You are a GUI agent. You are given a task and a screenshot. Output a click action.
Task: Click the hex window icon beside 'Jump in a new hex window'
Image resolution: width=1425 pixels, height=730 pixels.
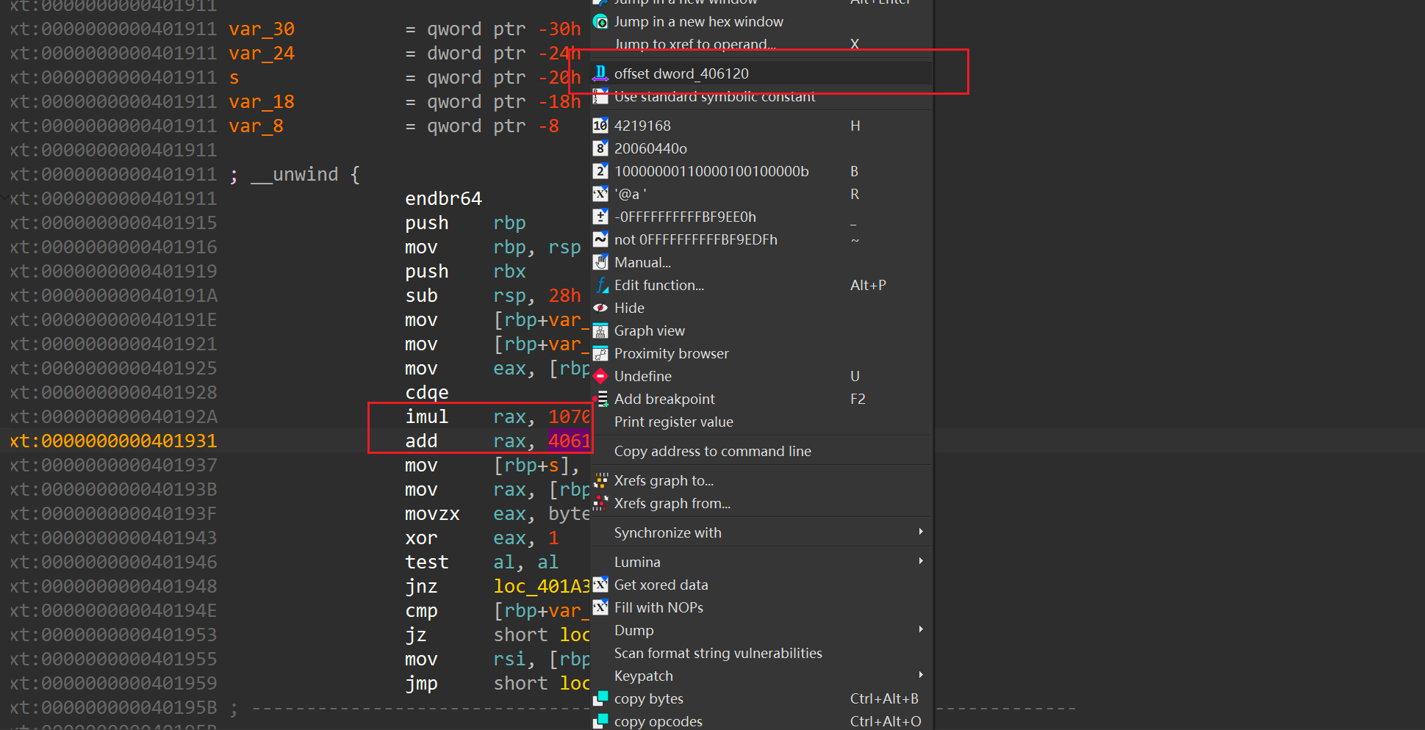[x=600, y=22]
